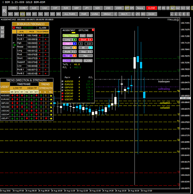
Task: Click the Short sell button
Action: [x=83, y=40]
